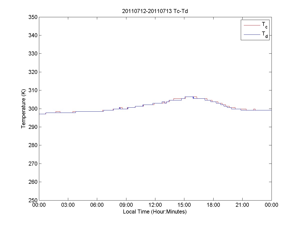The height and width of the screenshot is (225, 300).
Task: Click the 350 tick label on y-axis
Action: click(33, 17)
